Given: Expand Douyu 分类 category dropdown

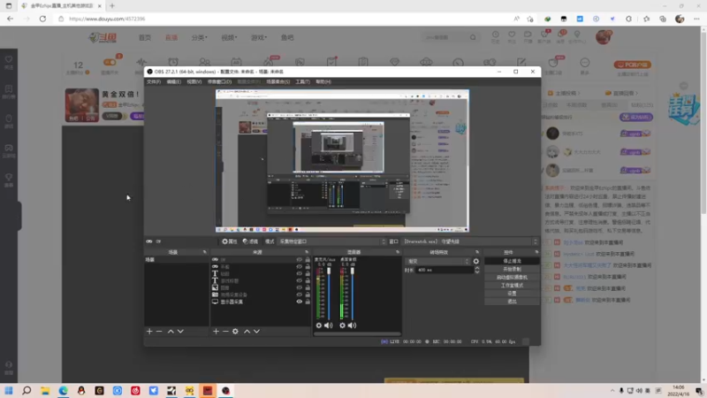Looking at the screenshot, I should point(200,37).
